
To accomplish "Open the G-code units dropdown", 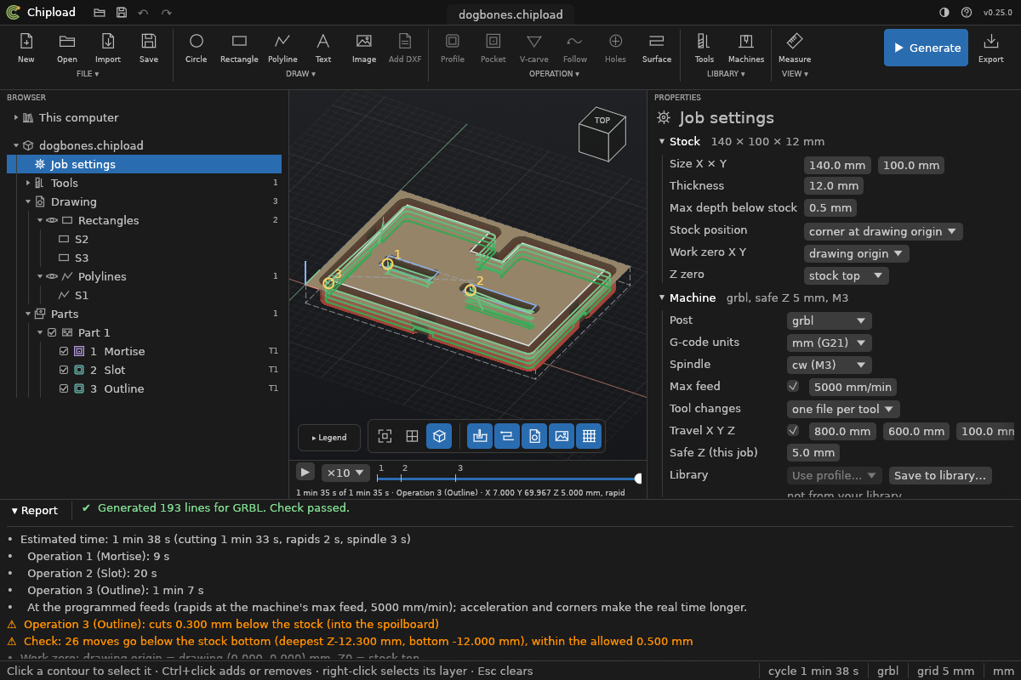I will (830, 343).
